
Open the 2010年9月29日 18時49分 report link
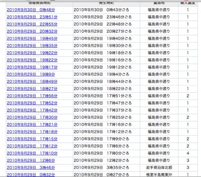[32, 81]
